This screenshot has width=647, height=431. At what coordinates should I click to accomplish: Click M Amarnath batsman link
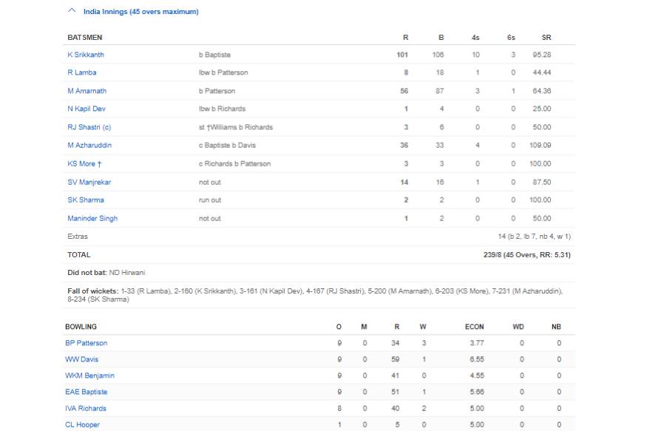coord(87,91)
